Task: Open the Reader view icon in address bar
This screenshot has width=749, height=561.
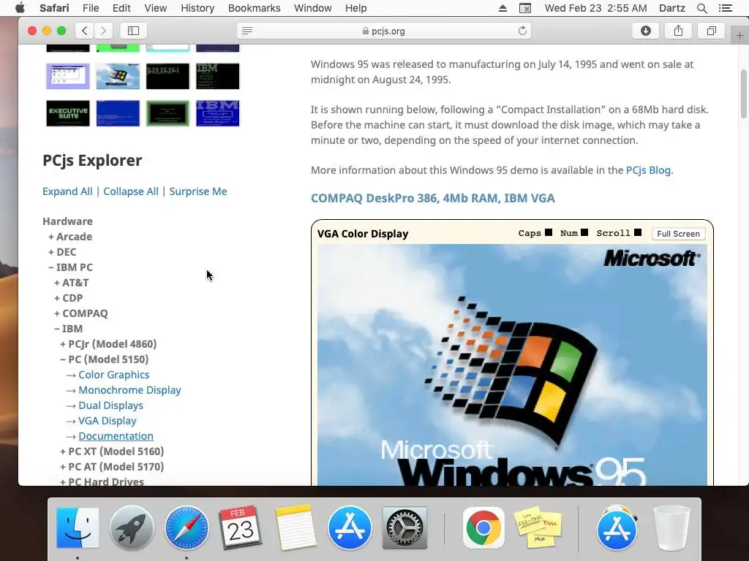Action: coord(247,31)
